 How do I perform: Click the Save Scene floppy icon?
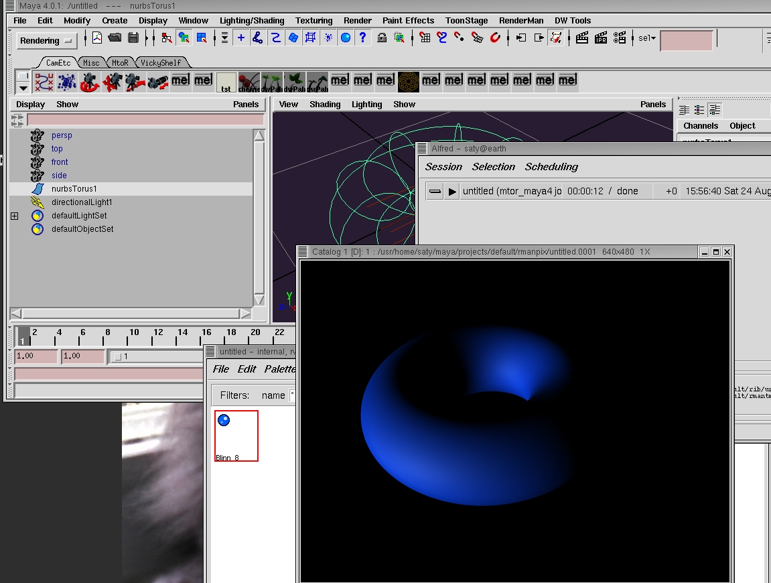coord(133,38)
